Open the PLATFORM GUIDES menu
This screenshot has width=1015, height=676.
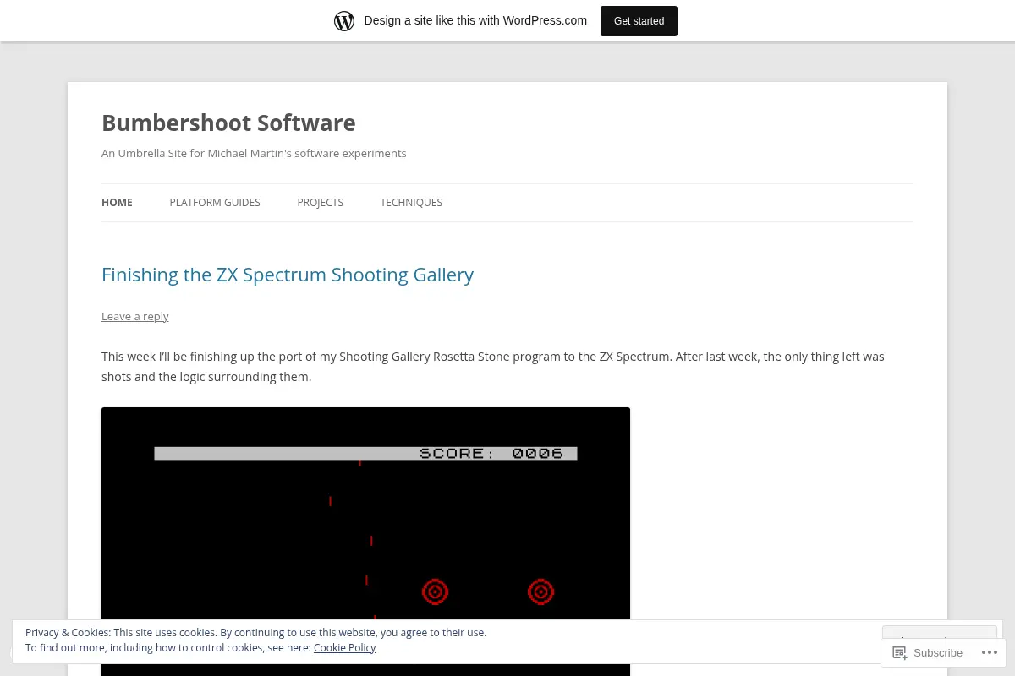(215, 203)
